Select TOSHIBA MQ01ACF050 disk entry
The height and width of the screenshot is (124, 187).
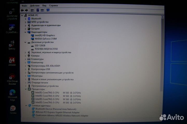pos(46,49)
